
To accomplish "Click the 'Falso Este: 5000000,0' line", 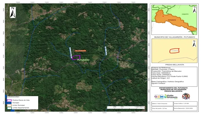I will [x=161, y=73].
